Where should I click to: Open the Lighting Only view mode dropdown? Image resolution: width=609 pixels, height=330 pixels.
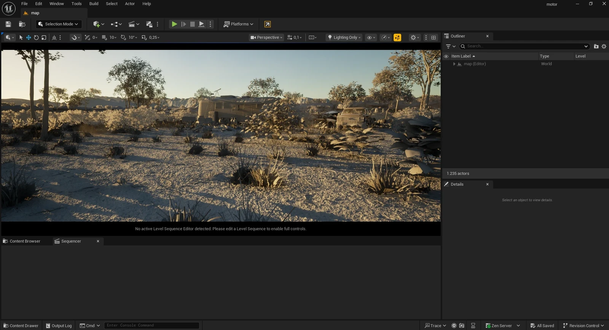344,37
